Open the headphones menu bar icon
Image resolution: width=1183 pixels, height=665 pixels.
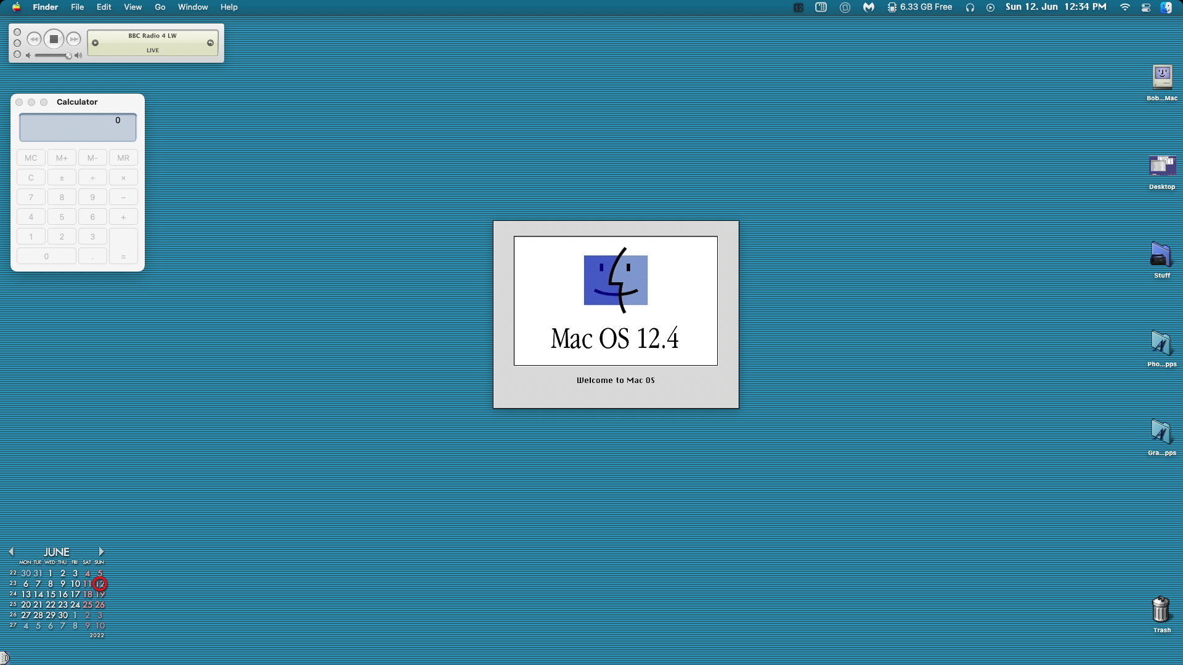(970, 7)
